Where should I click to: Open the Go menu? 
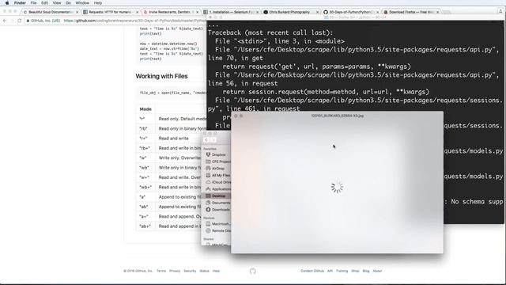69,3
